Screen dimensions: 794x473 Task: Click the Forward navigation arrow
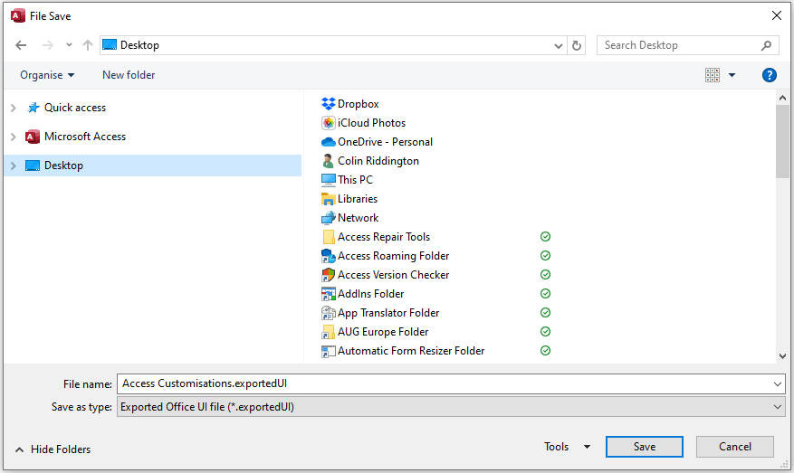coord(48,45)
